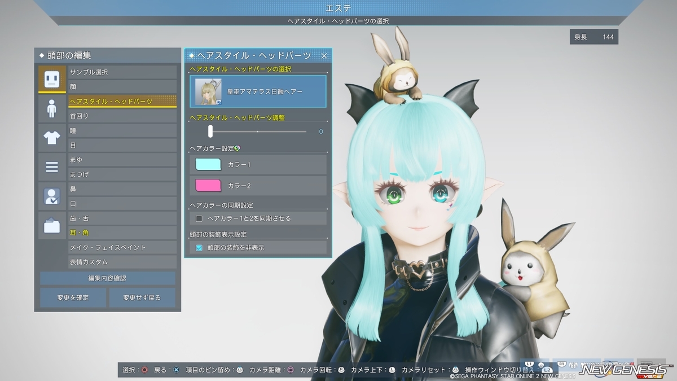677x381 pixels.
Task: Select メイク・フェイスペイント menu item
Action: 122,247
